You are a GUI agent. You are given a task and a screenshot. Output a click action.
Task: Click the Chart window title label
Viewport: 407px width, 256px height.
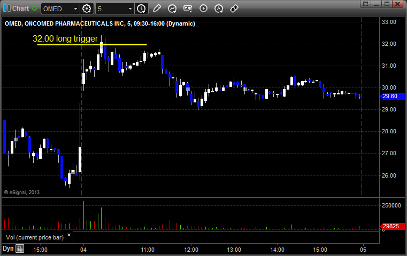[20, 9]
